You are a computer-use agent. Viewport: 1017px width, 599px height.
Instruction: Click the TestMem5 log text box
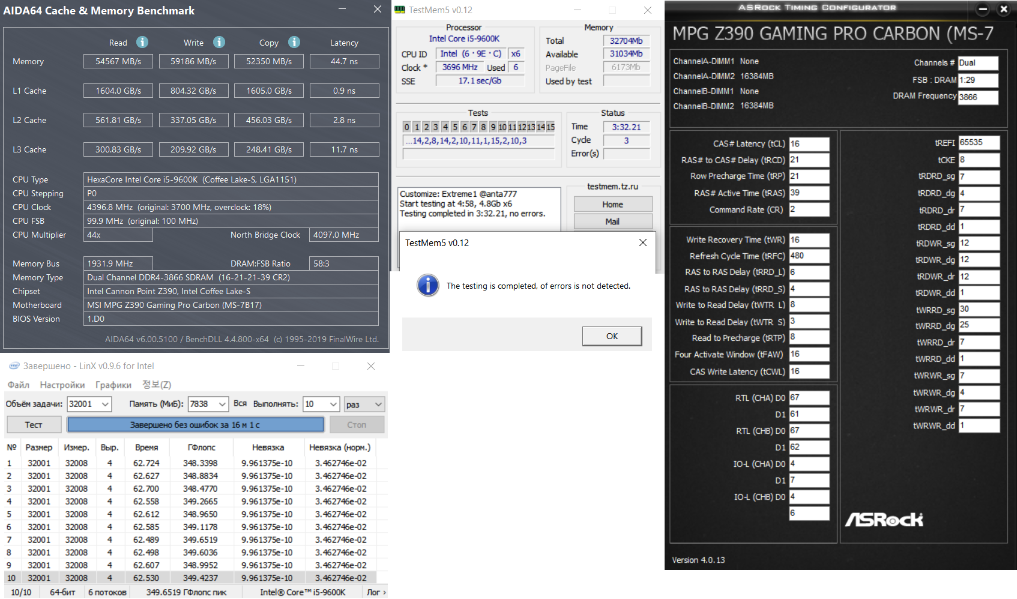479,209
